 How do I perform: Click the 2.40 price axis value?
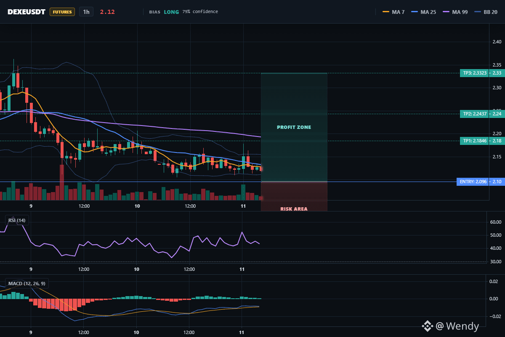pos(497,42)
